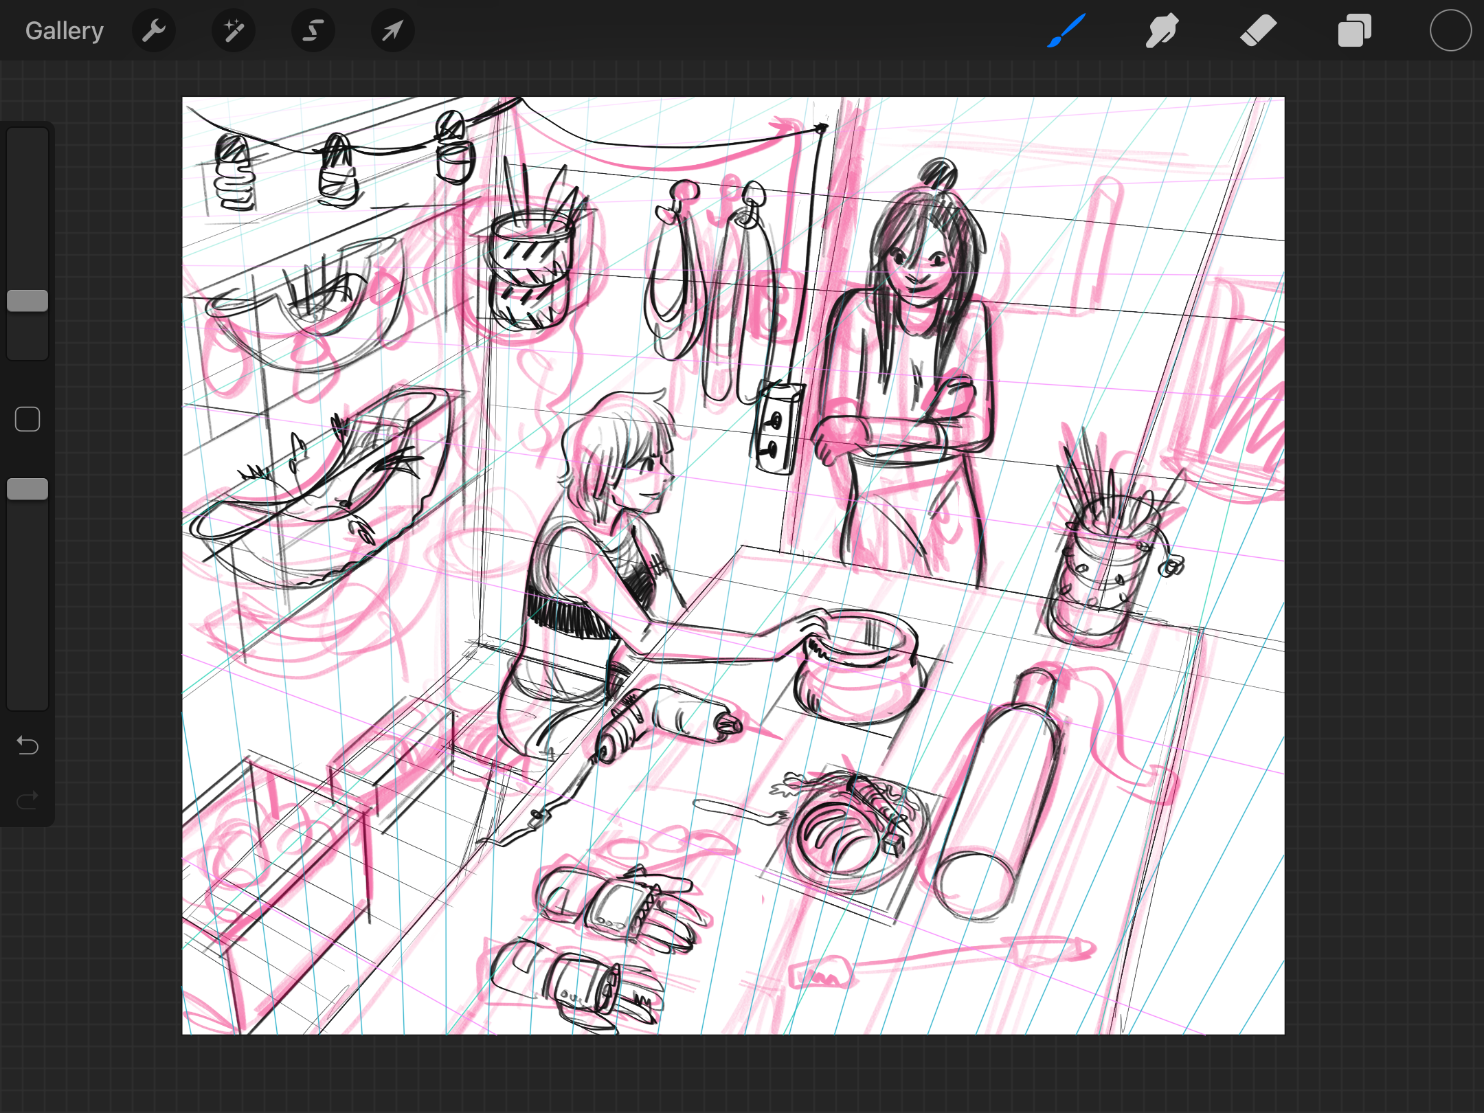Open the Layers panel
1484x1113 pixels.
(x=1355, y=31)
